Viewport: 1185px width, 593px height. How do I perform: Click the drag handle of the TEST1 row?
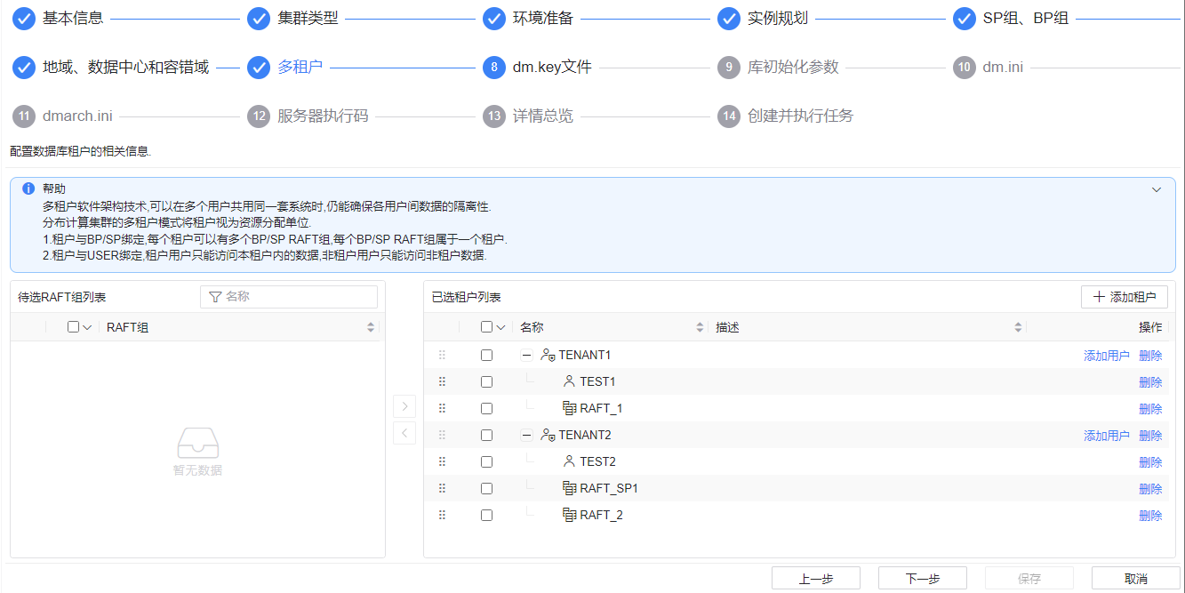[442, 381]
